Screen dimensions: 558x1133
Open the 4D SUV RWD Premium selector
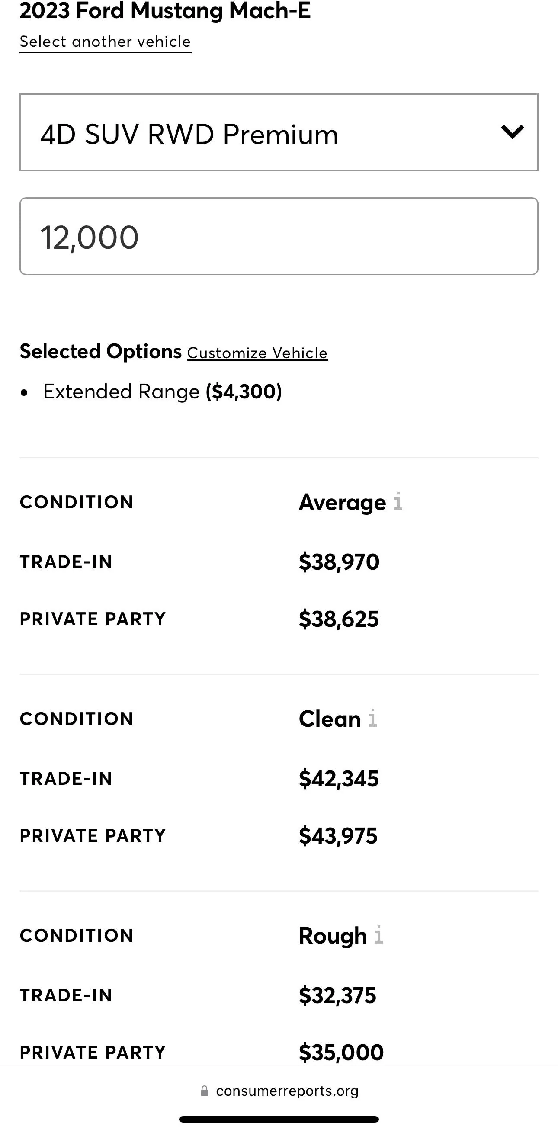coord(279,132)
